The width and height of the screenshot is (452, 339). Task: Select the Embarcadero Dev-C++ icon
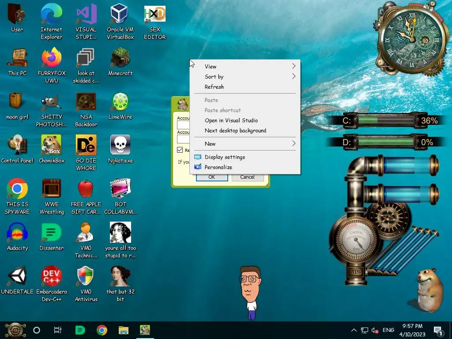click(x=51, y=284)
